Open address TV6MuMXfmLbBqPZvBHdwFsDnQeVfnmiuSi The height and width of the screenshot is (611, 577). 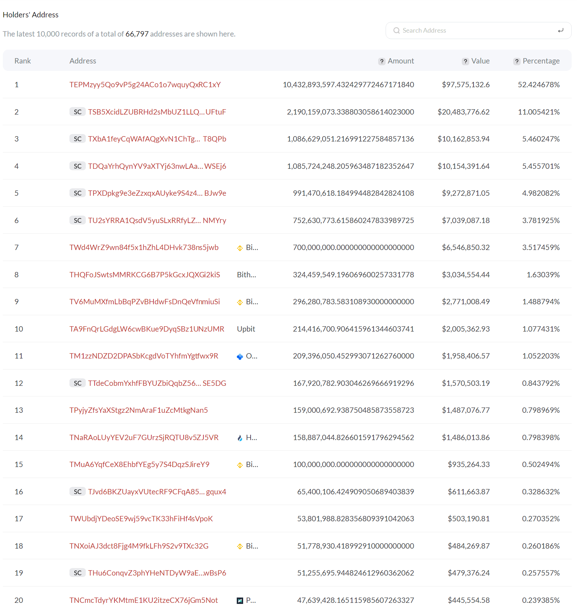click(145, 302)
